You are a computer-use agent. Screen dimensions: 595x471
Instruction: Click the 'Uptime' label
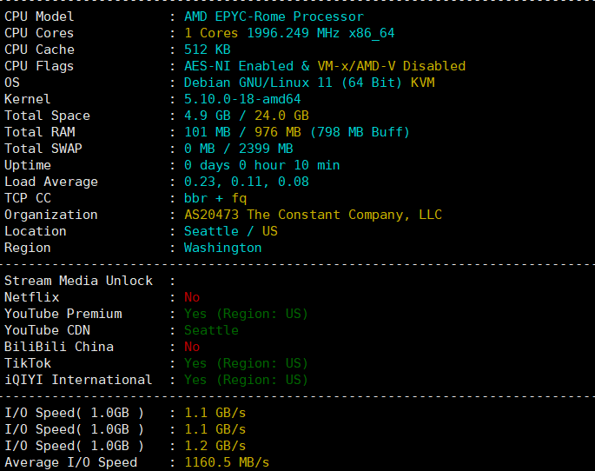(28, 165)
